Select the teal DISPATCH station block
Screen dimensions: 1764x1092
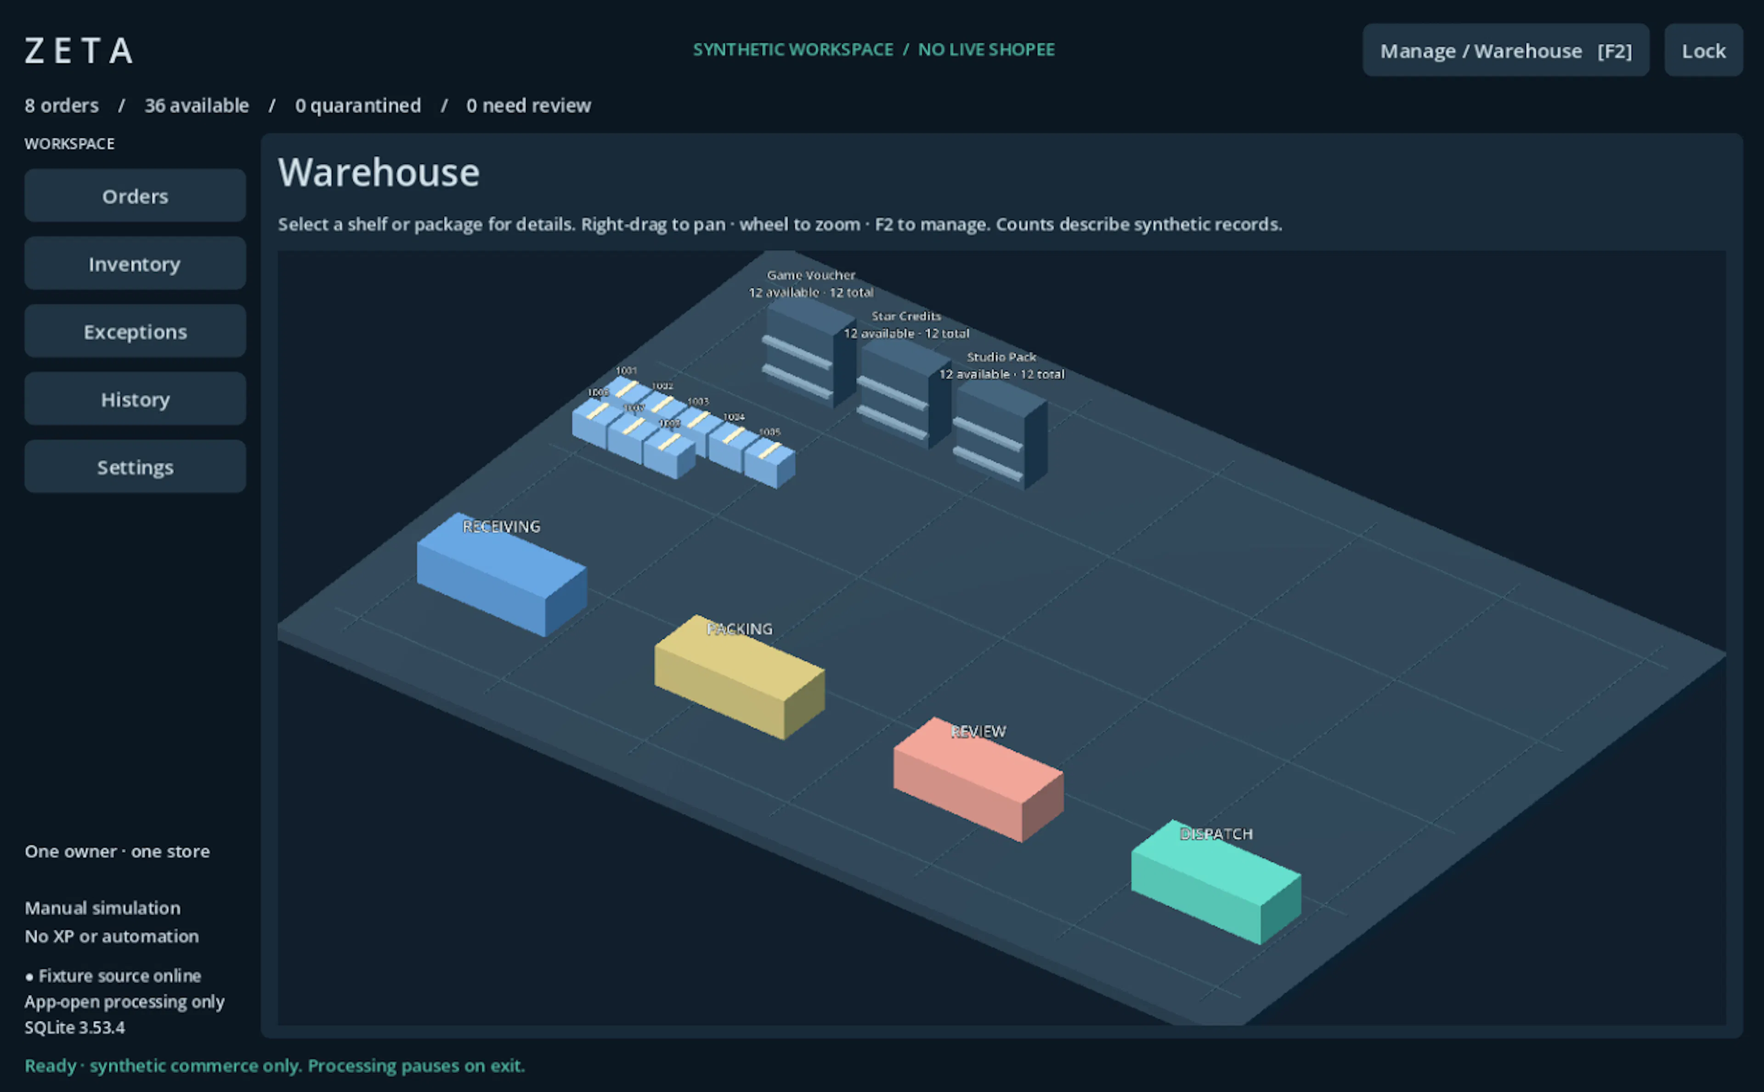1216,882
